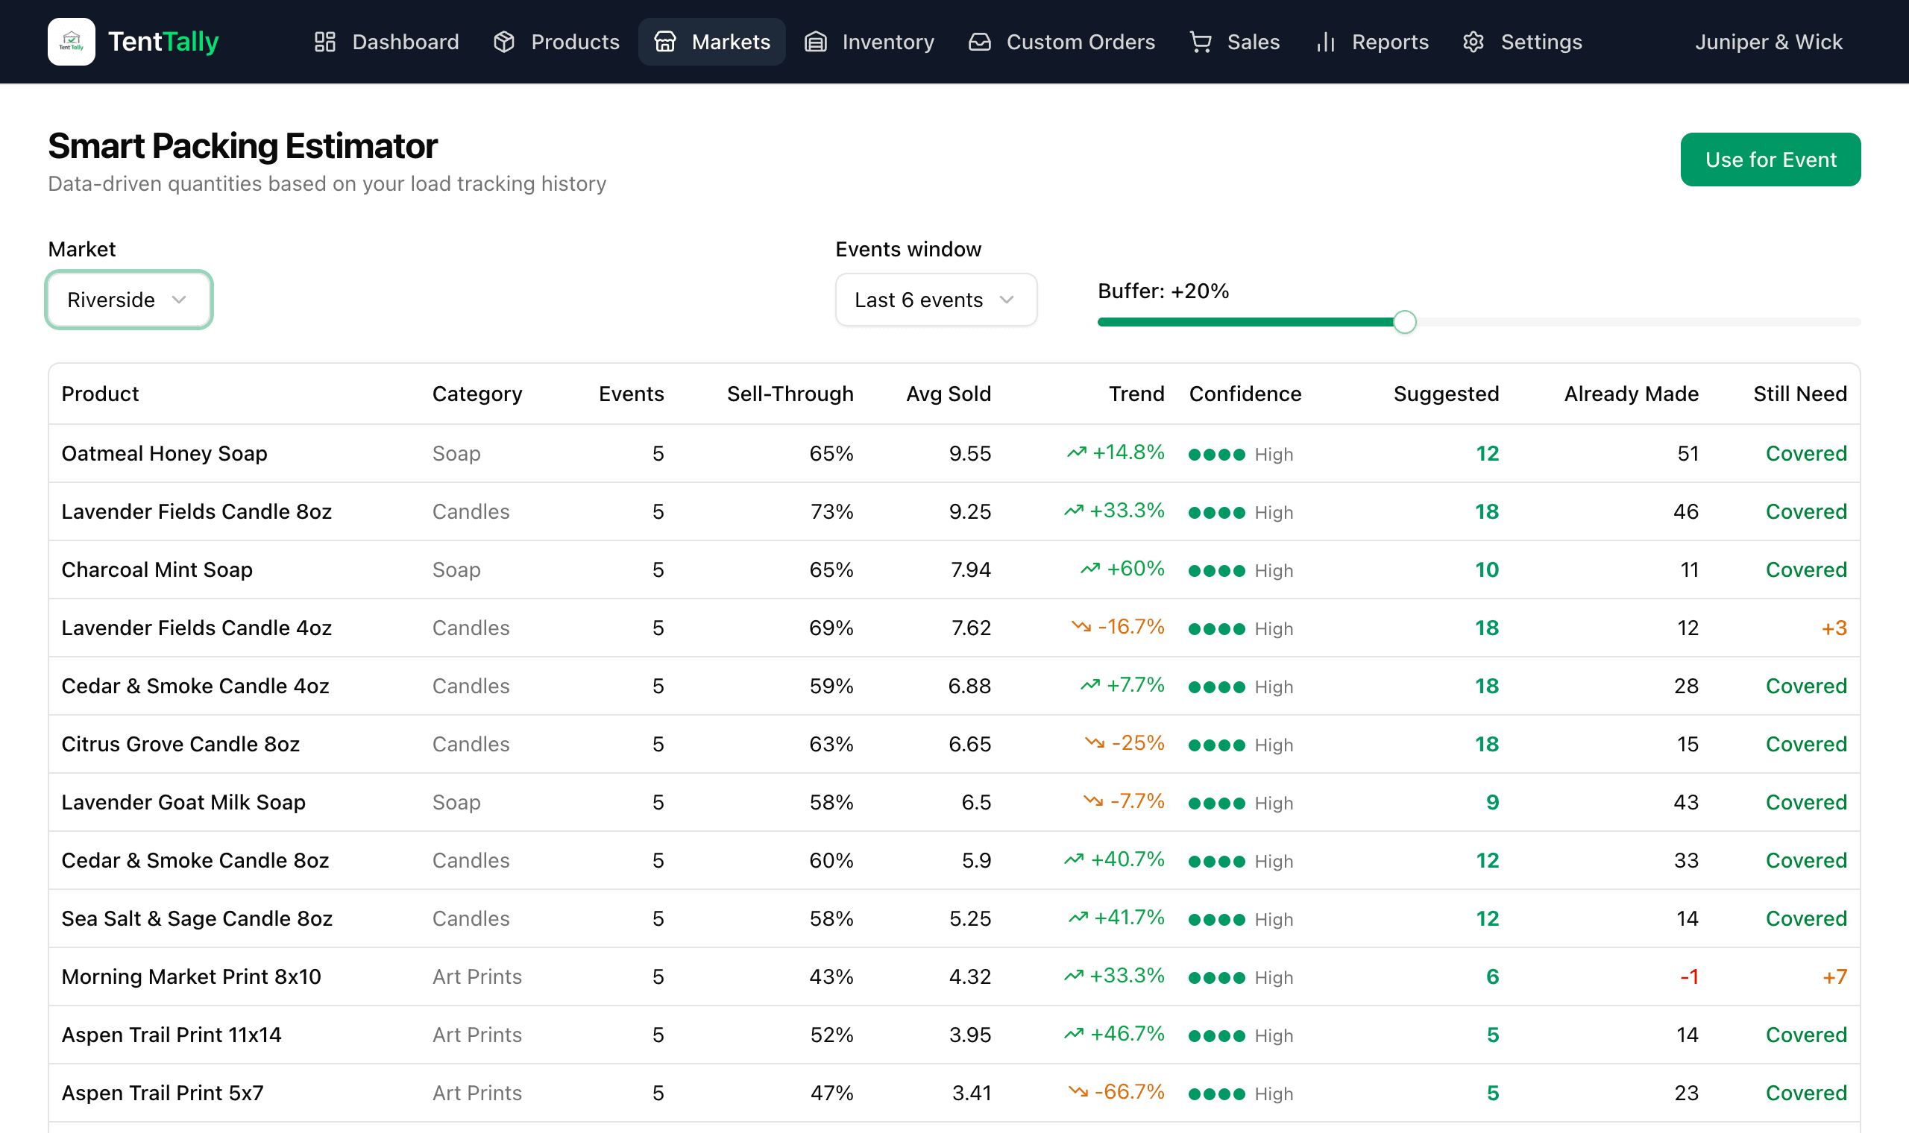Open the Last 6 events dropdown
The width and height of the screenshot is (1909, 1133).
(x=936, y=300)
